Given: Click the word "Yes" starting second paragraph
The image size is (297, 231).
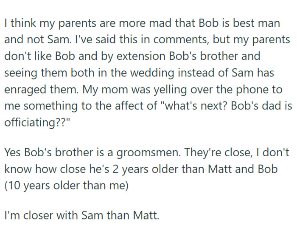Looking at the screenshot, I should click(x=12, y=152).
